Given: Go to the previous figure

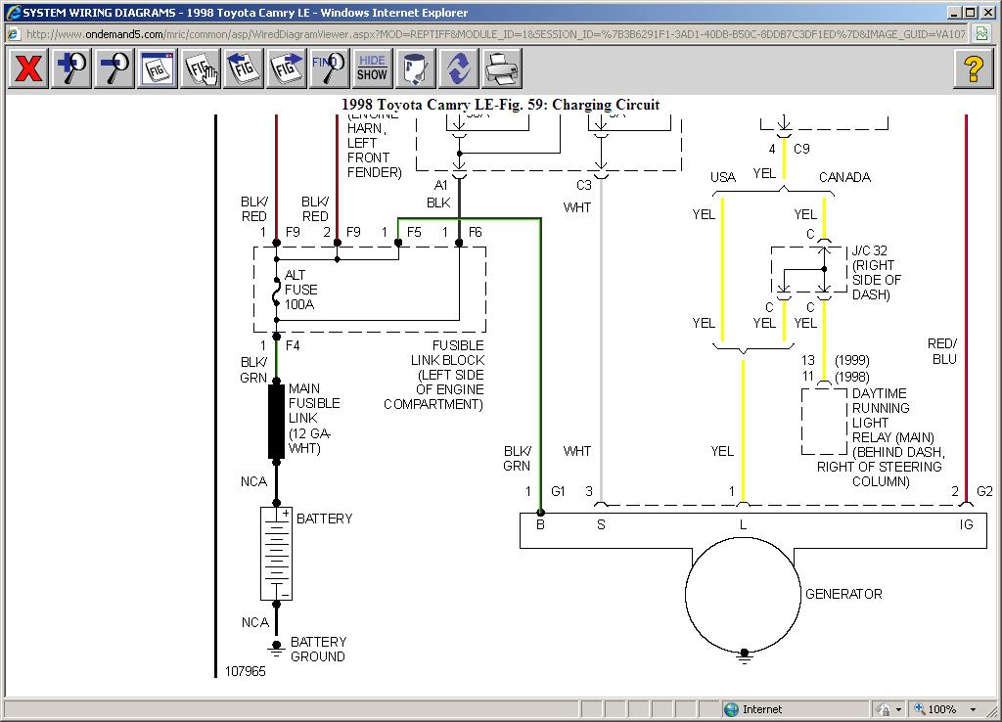Looking at the screenshot, I should [244, 68].
